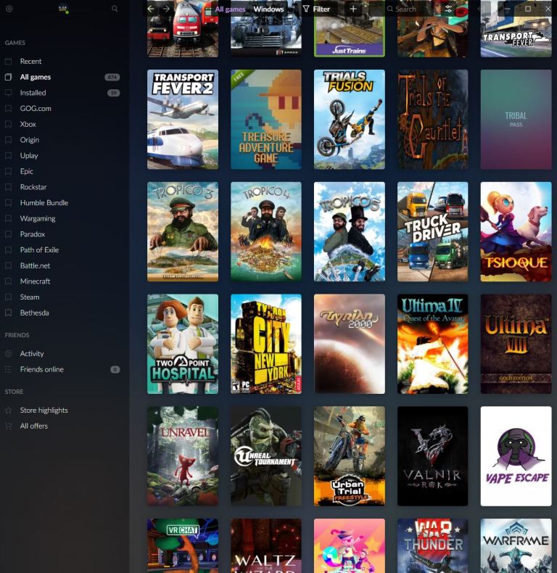The image size is (557, 573).
Task: Select the All games breadcrumb tab
Action: pos(230,9)
